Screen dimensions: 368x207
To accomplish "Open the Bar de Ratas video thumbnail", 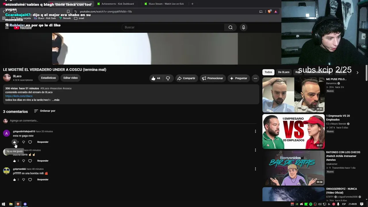I will coord(293,168).
